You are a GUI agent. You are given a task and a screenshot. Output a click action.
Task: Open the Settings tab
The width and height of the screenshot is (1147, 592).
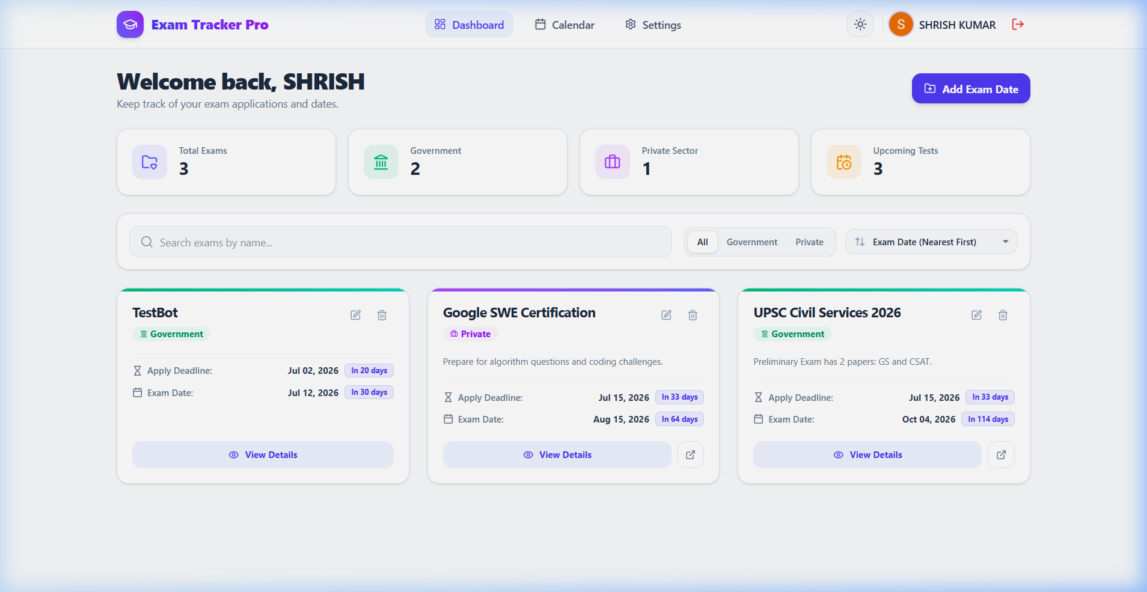coord(653,25)
